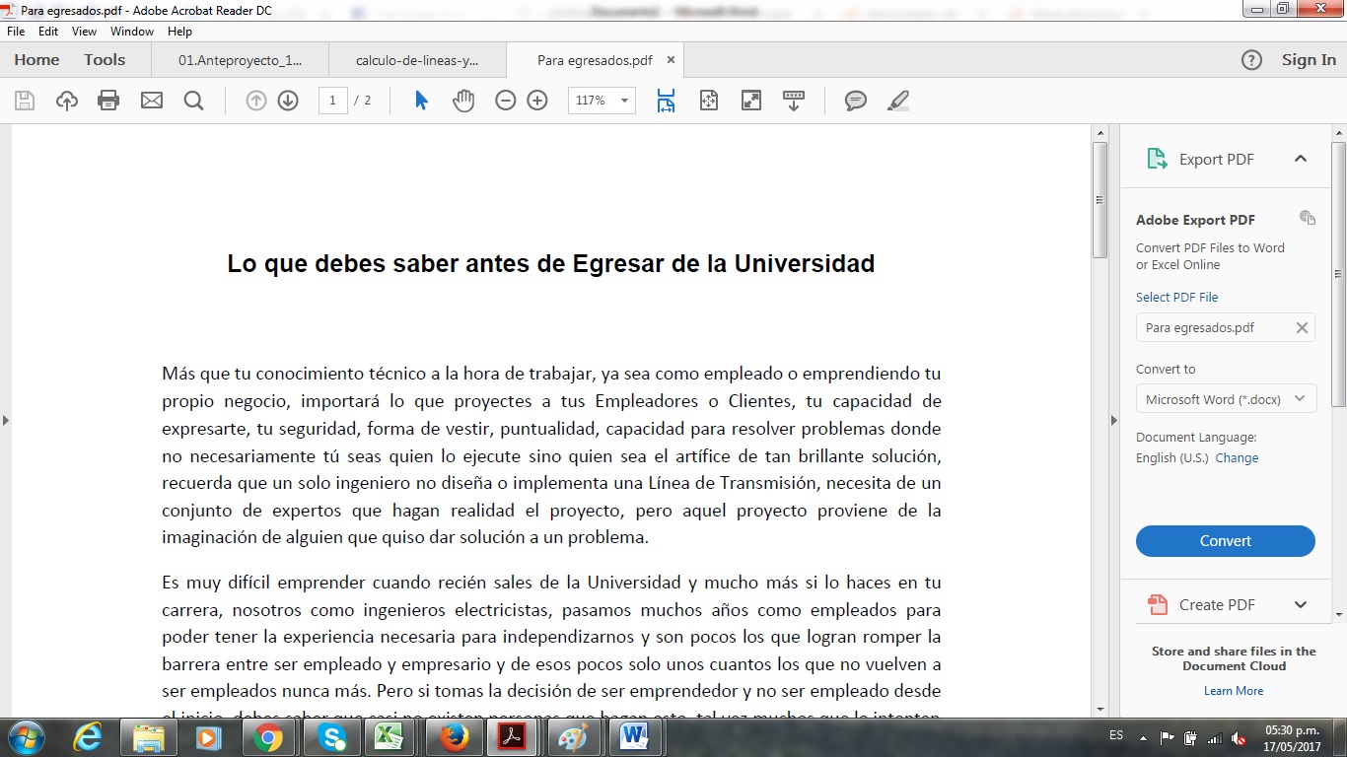Screen dimensions: 1347x757
Task: Open Excel from the taskbar
Action: (391, 737)
